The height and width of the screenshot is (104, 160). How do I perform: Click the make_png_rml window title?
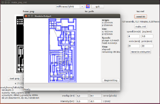point(19,2)
